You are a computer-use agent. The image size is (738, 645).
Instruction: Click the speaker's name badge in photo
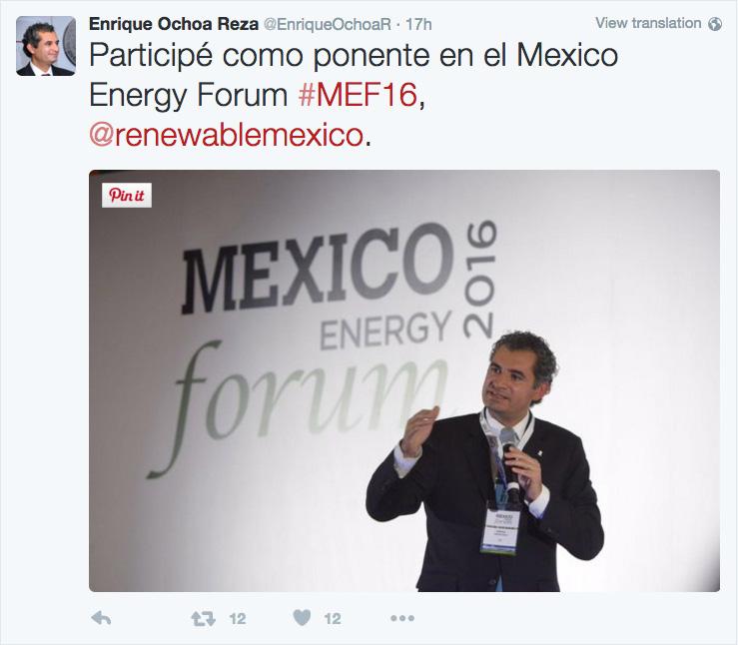[500, 531]
